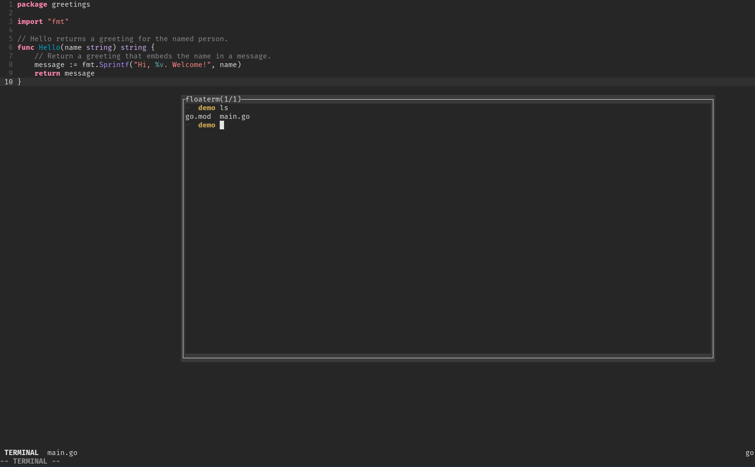Click line number 6 in the gutter
Screen dimensions: 755x467
[11, 47]
